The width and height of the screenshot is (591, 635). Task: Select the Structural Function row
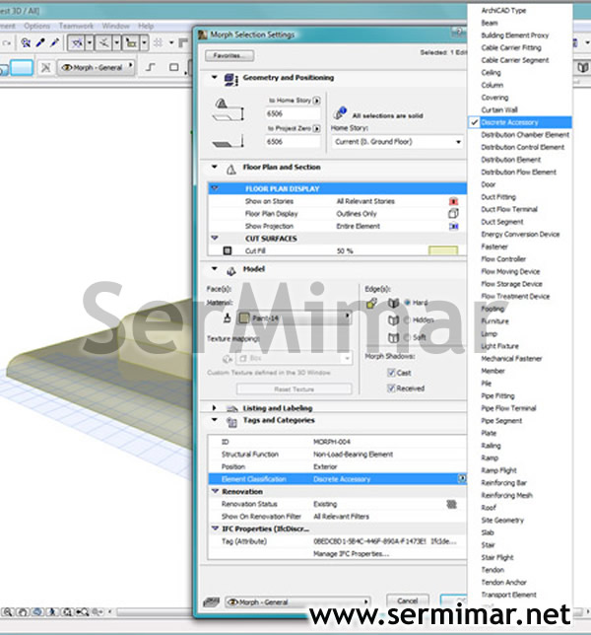[338, 455]
